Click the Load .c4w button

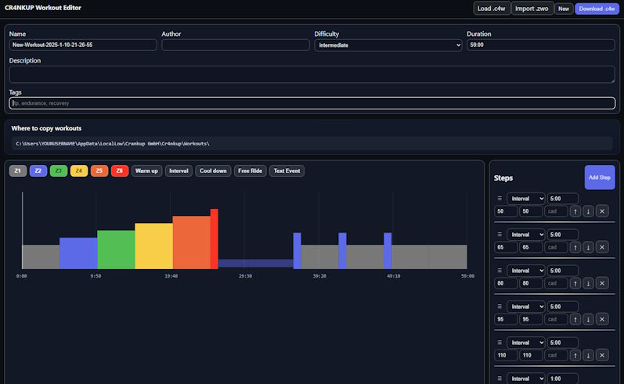pos(492,9)
